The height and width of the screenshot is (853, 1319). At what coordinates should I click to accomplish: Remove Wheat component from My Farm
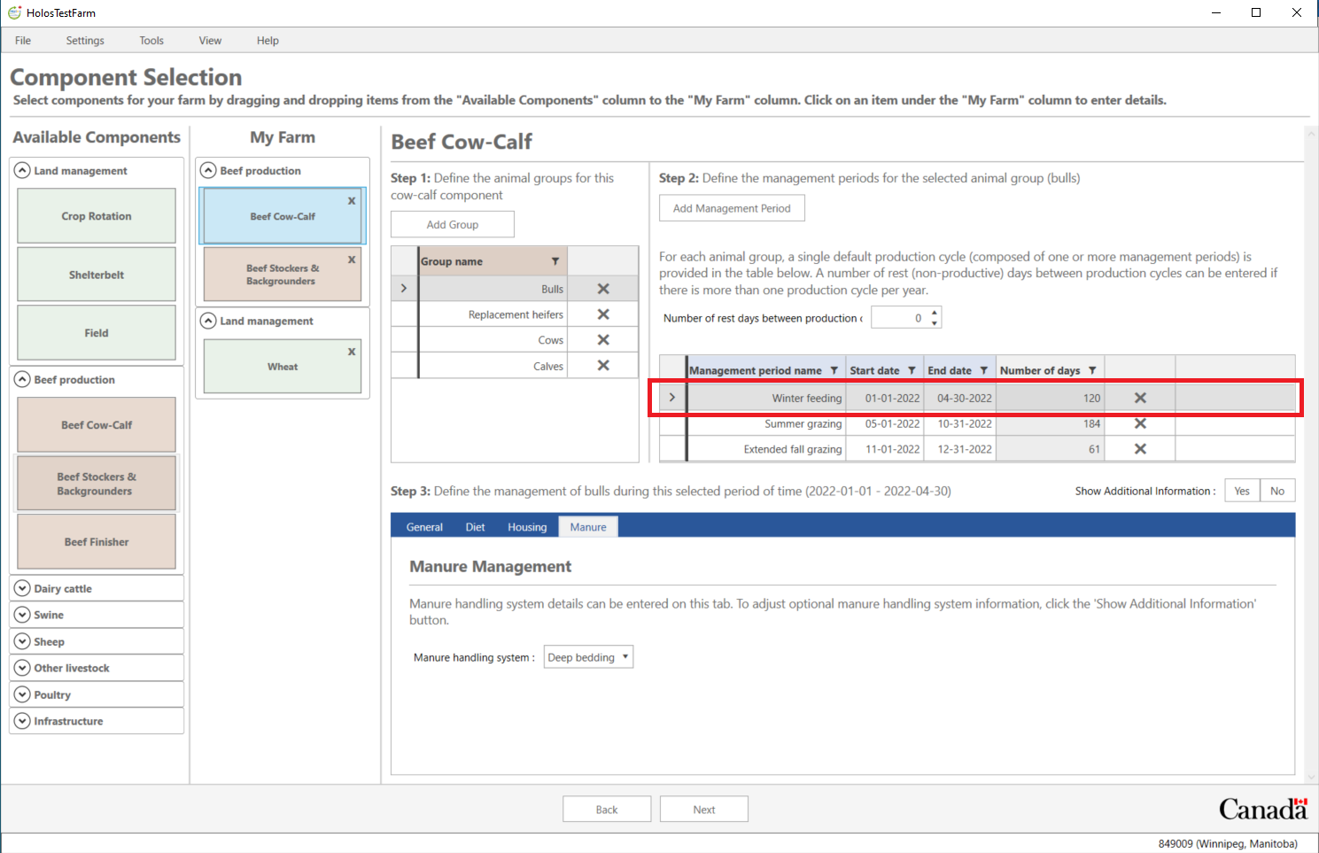[352, 352]
